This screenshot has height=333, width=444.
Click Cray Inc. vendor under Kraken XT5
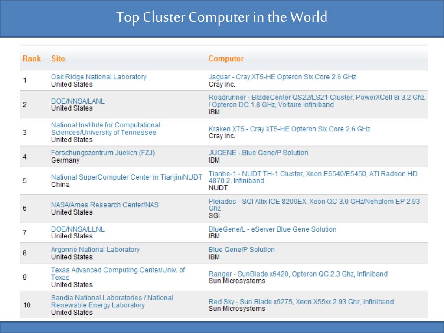tap(222, 136)
